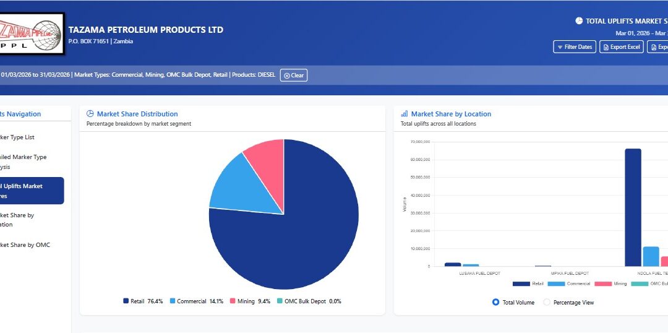Click the Mining color swatch in the pie legend
Image resolution: width=668 pixels, height=333 pixels.
[x=233, y=301]
